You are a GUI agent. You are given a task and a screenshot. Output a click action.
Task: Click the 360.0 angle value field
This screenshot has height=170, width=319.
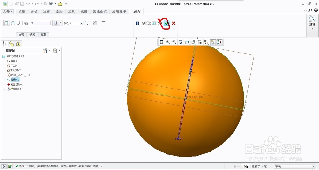pyautogui.click(x=71, y=23)
